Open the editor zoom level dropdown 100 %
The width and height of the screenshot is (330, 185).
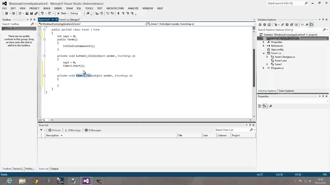pos(44,120)
